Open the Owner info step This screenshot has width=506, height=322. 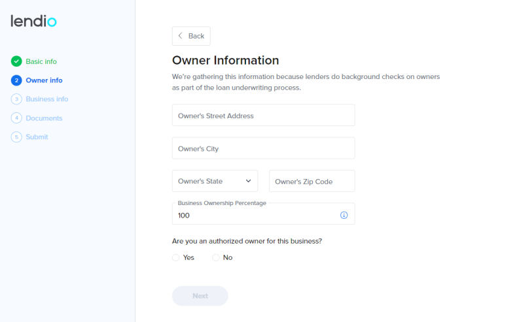pos(45,80)
